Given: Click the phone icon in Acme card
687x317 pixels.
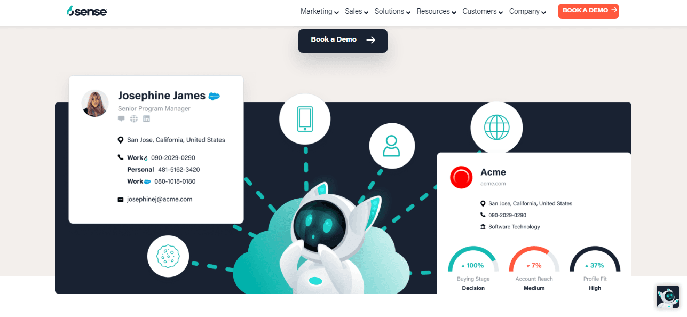Looking at the screenshot, I should [x=483, y=215].
